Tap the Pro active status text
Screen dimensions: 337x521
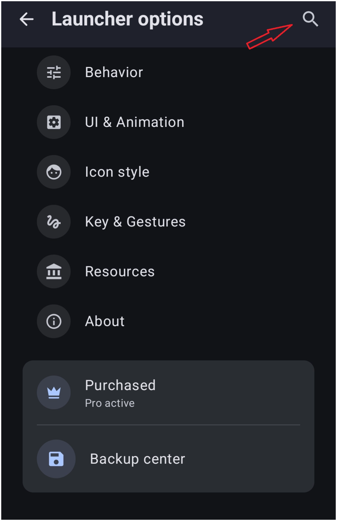pos(110,403)
